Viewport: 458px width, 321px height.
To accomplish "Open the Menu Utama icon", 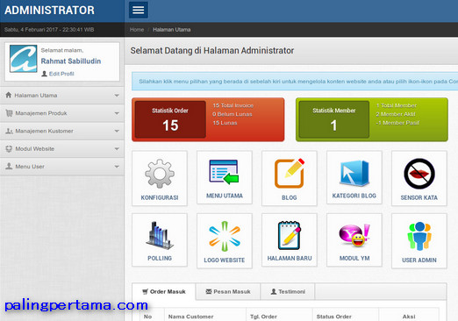I will [x=224, y=172].
